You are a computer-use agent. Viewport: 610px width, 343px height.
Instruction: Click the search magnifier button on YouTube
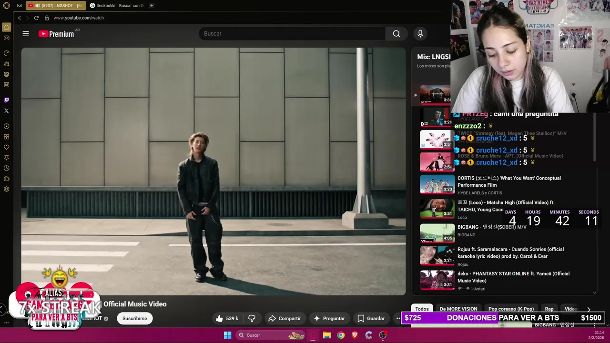click(x=396, y=34)
